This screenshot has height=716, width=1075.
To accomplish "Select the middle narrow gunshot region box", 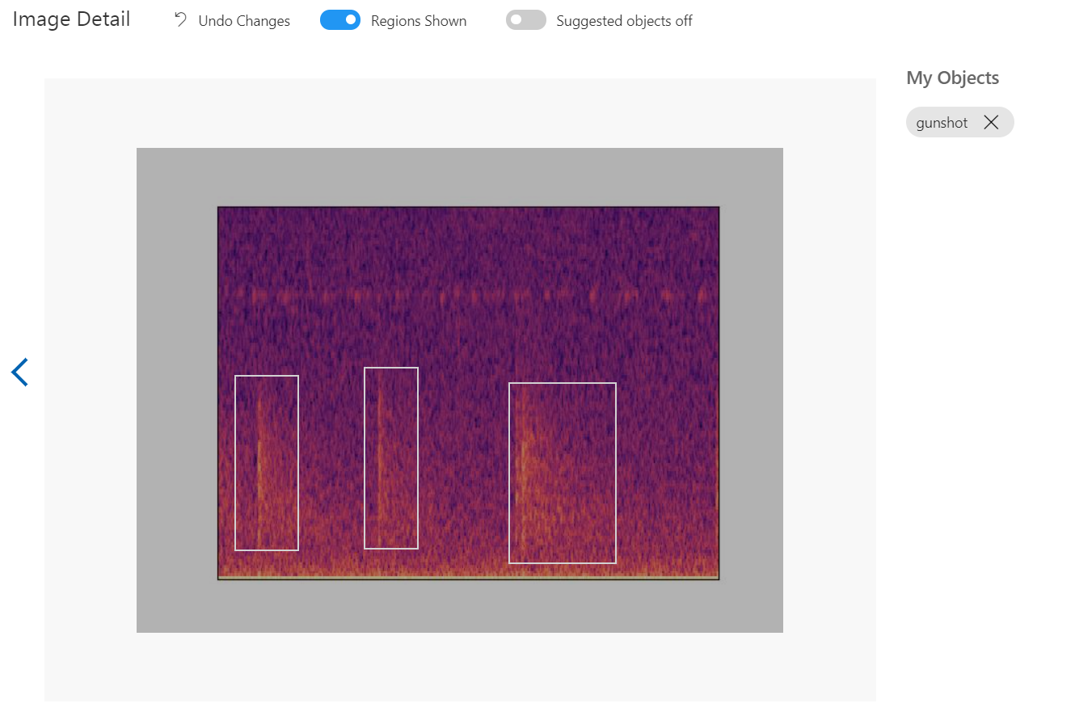I will tap(391, 458).
